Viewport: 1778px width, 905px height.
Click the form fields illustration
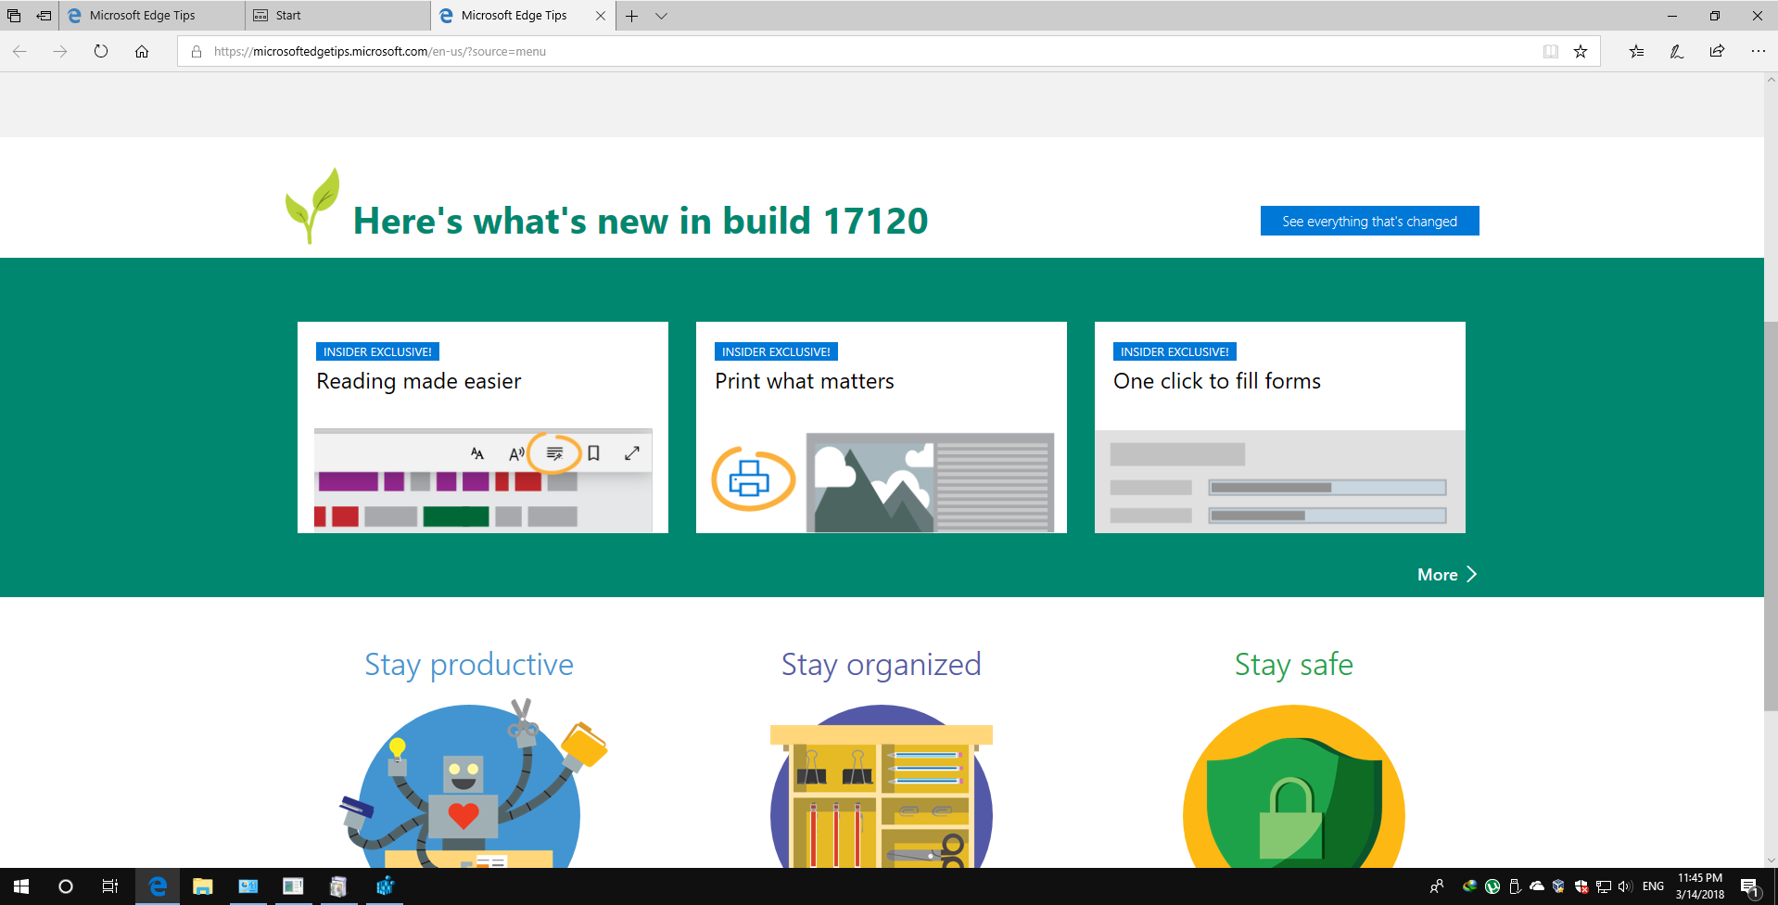[1280, 482]
